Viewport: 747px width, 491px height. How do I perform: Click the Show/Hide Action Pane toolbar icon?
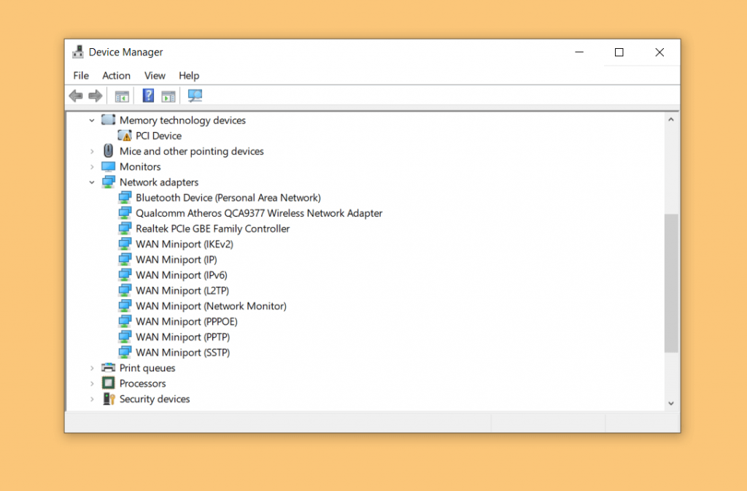coord(169,96)
